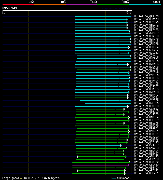Click the UniRef100_Q8LDM1 label

[x=146, y=25]
